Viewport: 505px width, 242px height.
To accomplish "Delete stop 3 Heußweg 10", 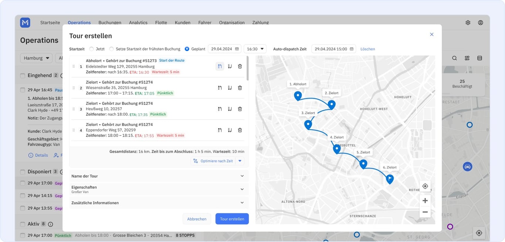I will pyautogui.click(x=240, y=109).
